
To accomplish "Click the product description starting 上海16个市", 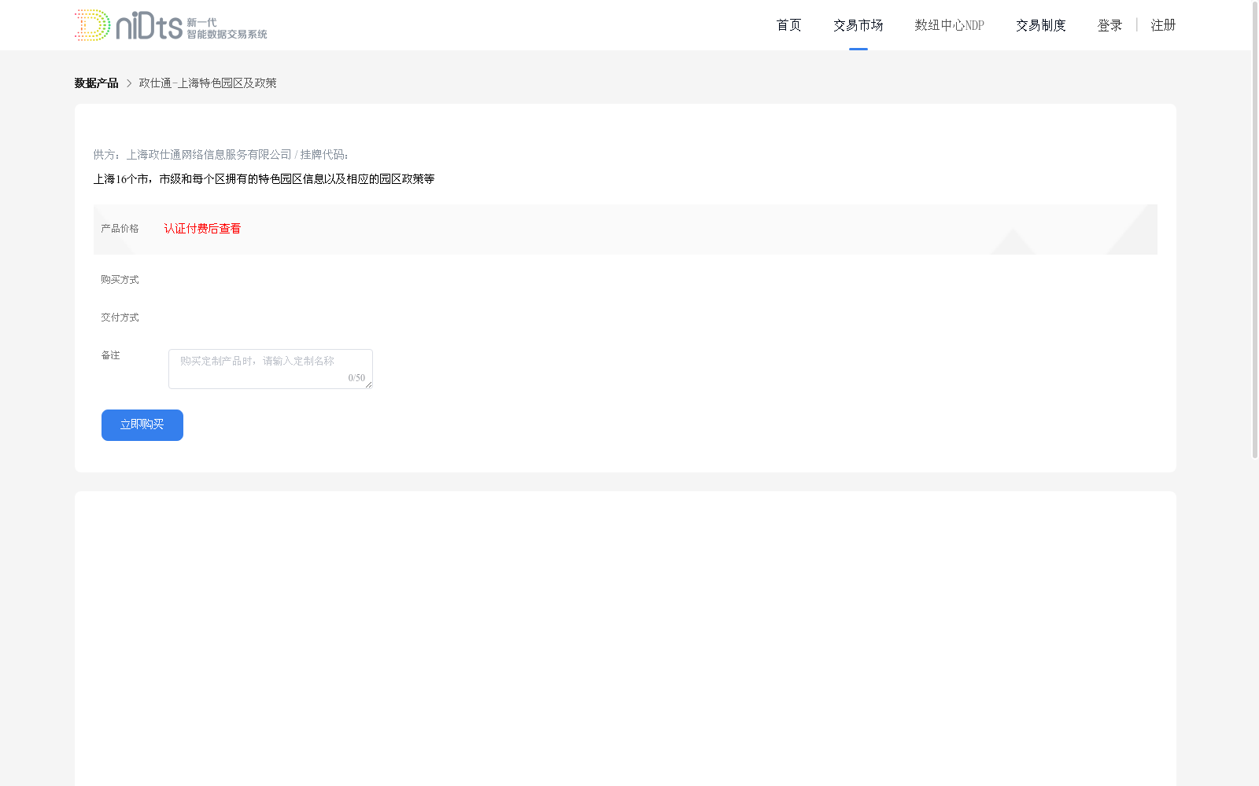I will tap(264, 179).
